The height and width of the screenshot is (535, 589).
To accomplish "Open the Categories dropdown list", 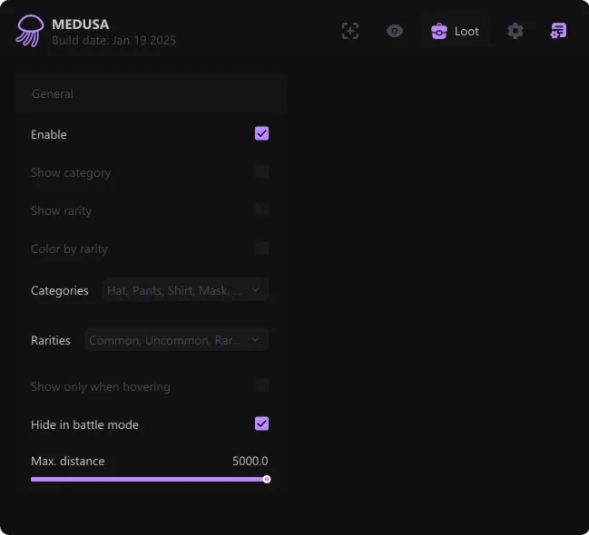I will (185, 290).
